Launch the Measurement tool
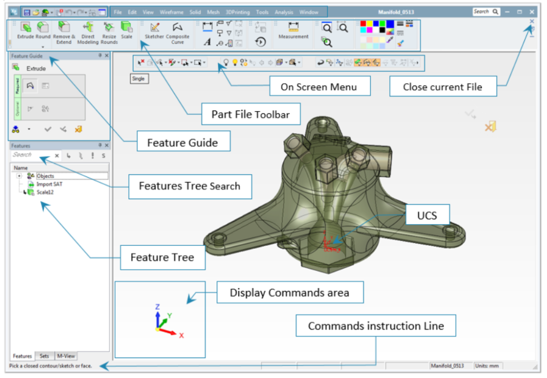 coord(293,27)
